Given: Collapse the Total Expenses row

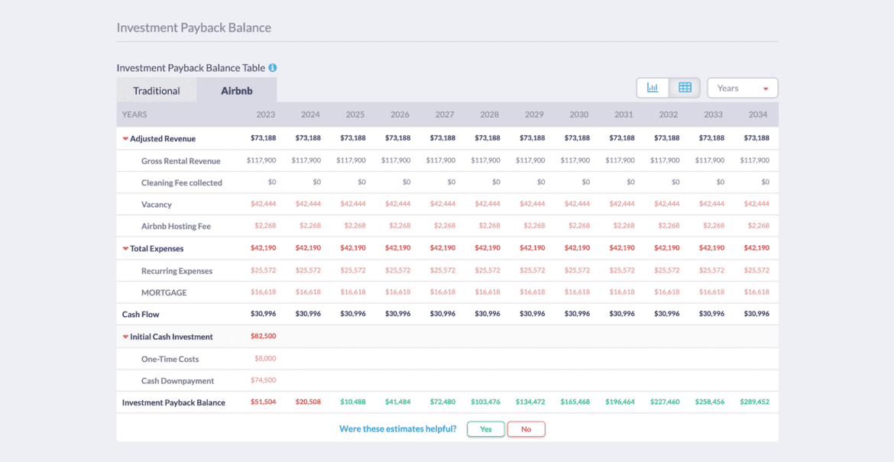Looking at the screenshot, I should [125, 248].
